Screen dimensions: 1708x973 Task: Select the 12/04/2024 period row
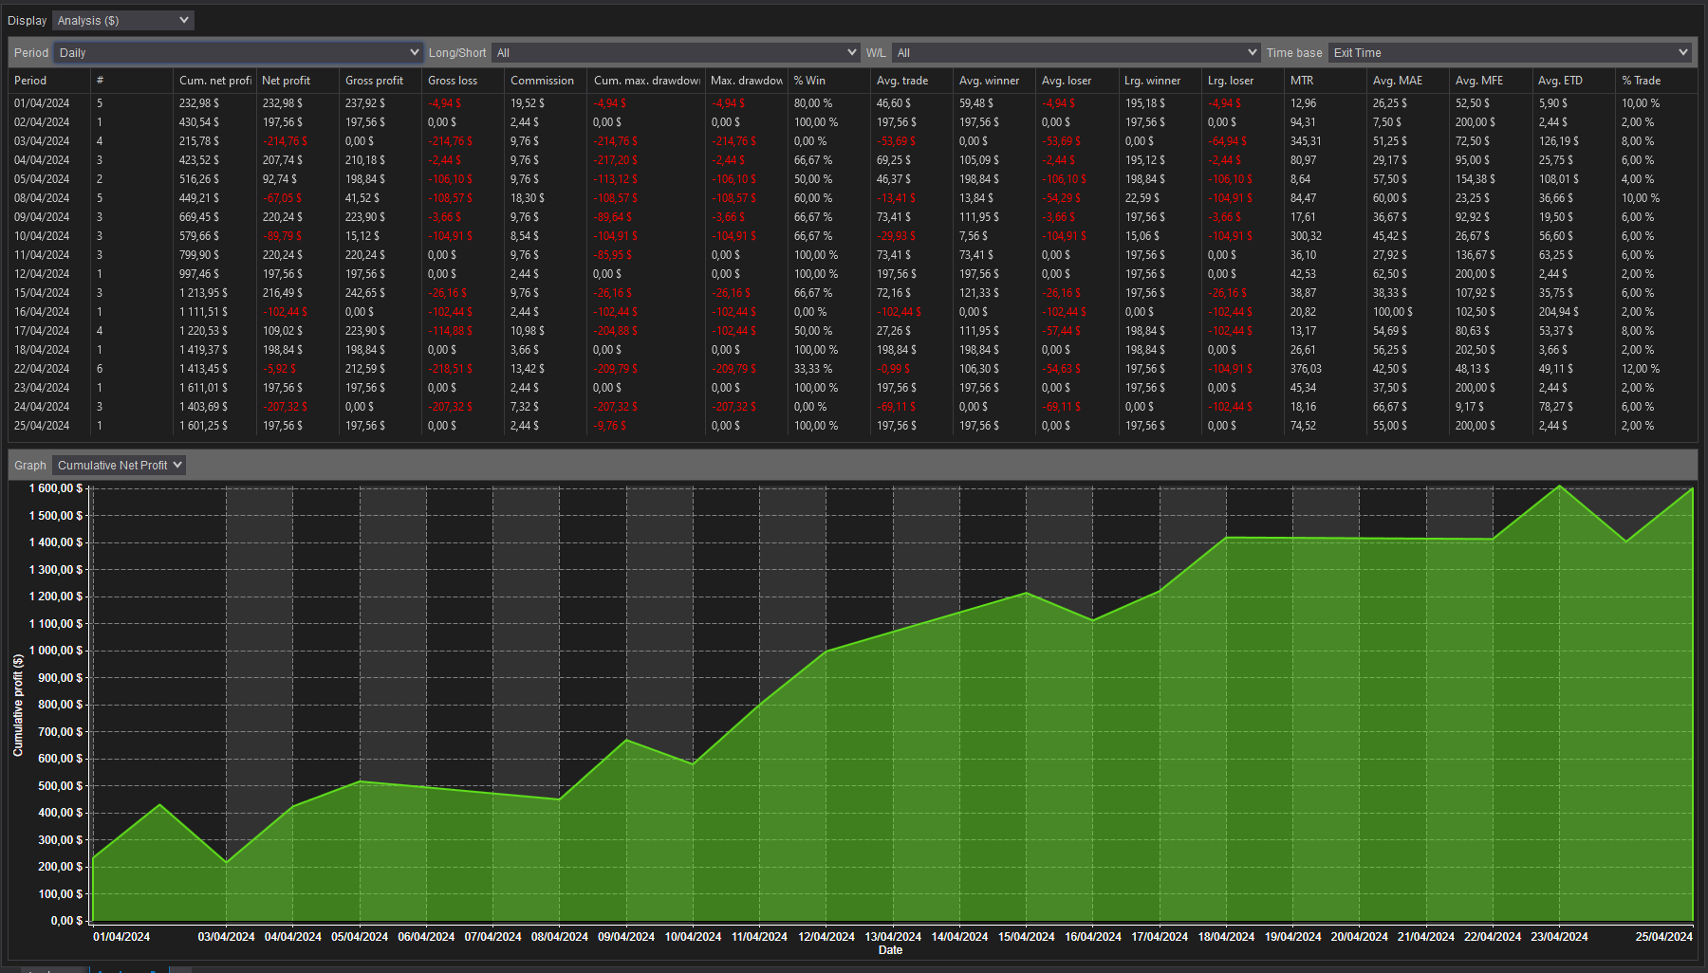[x=853, y=274]
